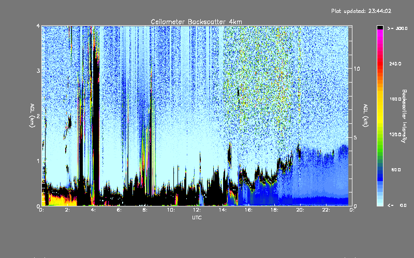
Task: Pick the black top segment of the colorbar
Action: (380, 27)
